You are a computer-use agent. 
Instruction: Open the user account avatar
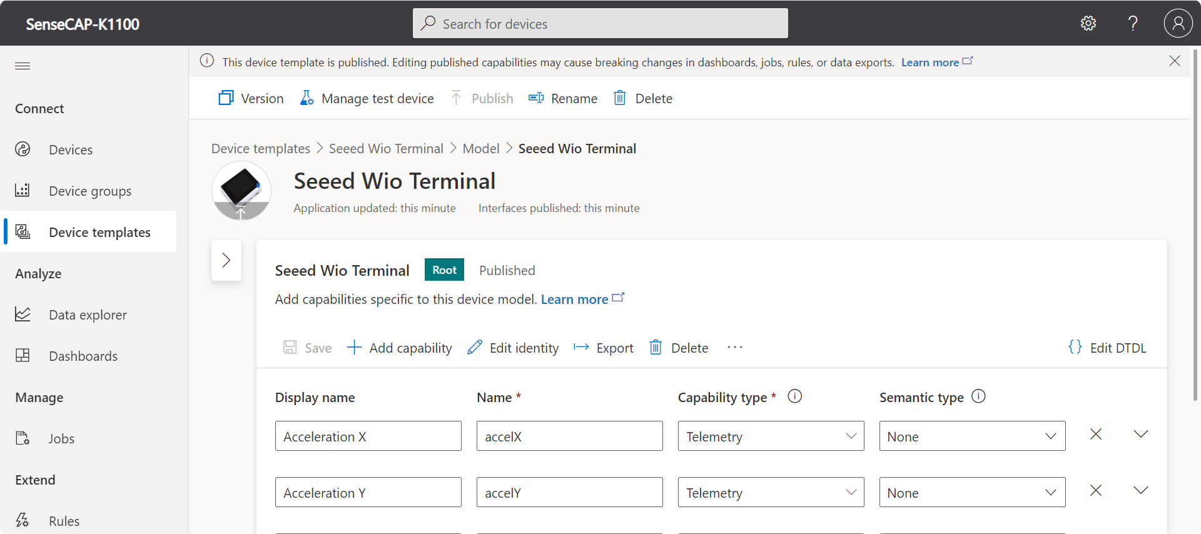(1178, 24)
